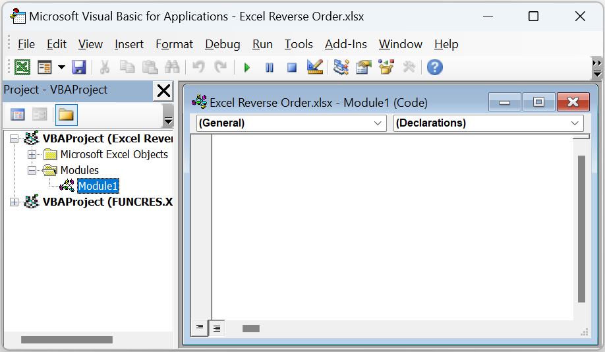Viewport: 605px width, 352px height.
Task: Click the code editor left margin indicator bar
Action: point(201,227)
